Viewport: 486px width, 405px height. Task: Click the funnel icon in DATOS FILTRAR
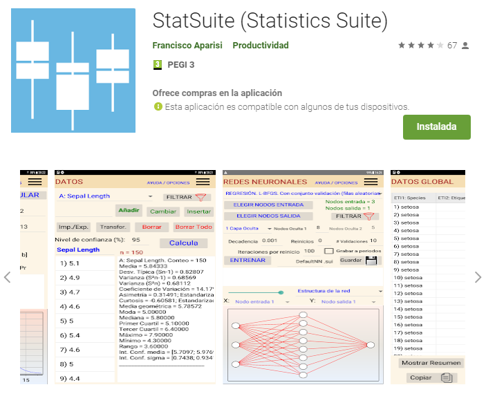[201, 198]
